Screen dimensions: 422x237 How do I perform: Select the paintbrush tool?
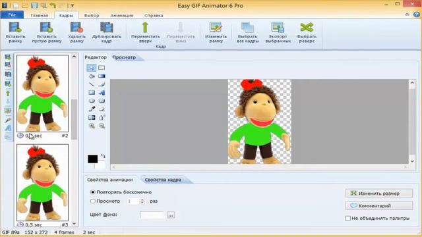point(102,84)
